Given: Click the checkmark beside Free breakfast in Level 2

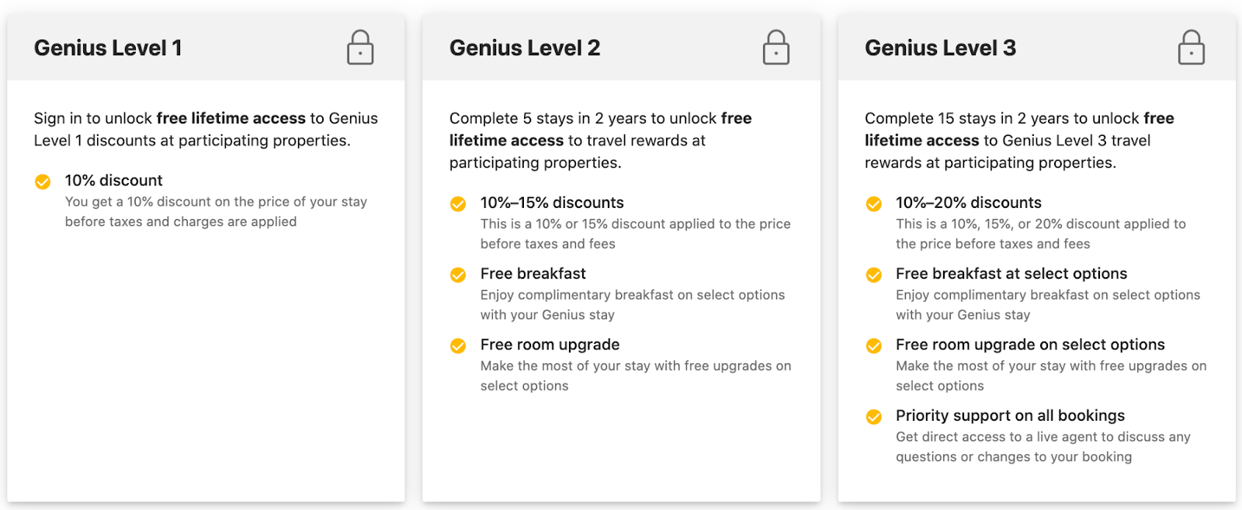Looking at the screenshot, I should coord(458,275).
